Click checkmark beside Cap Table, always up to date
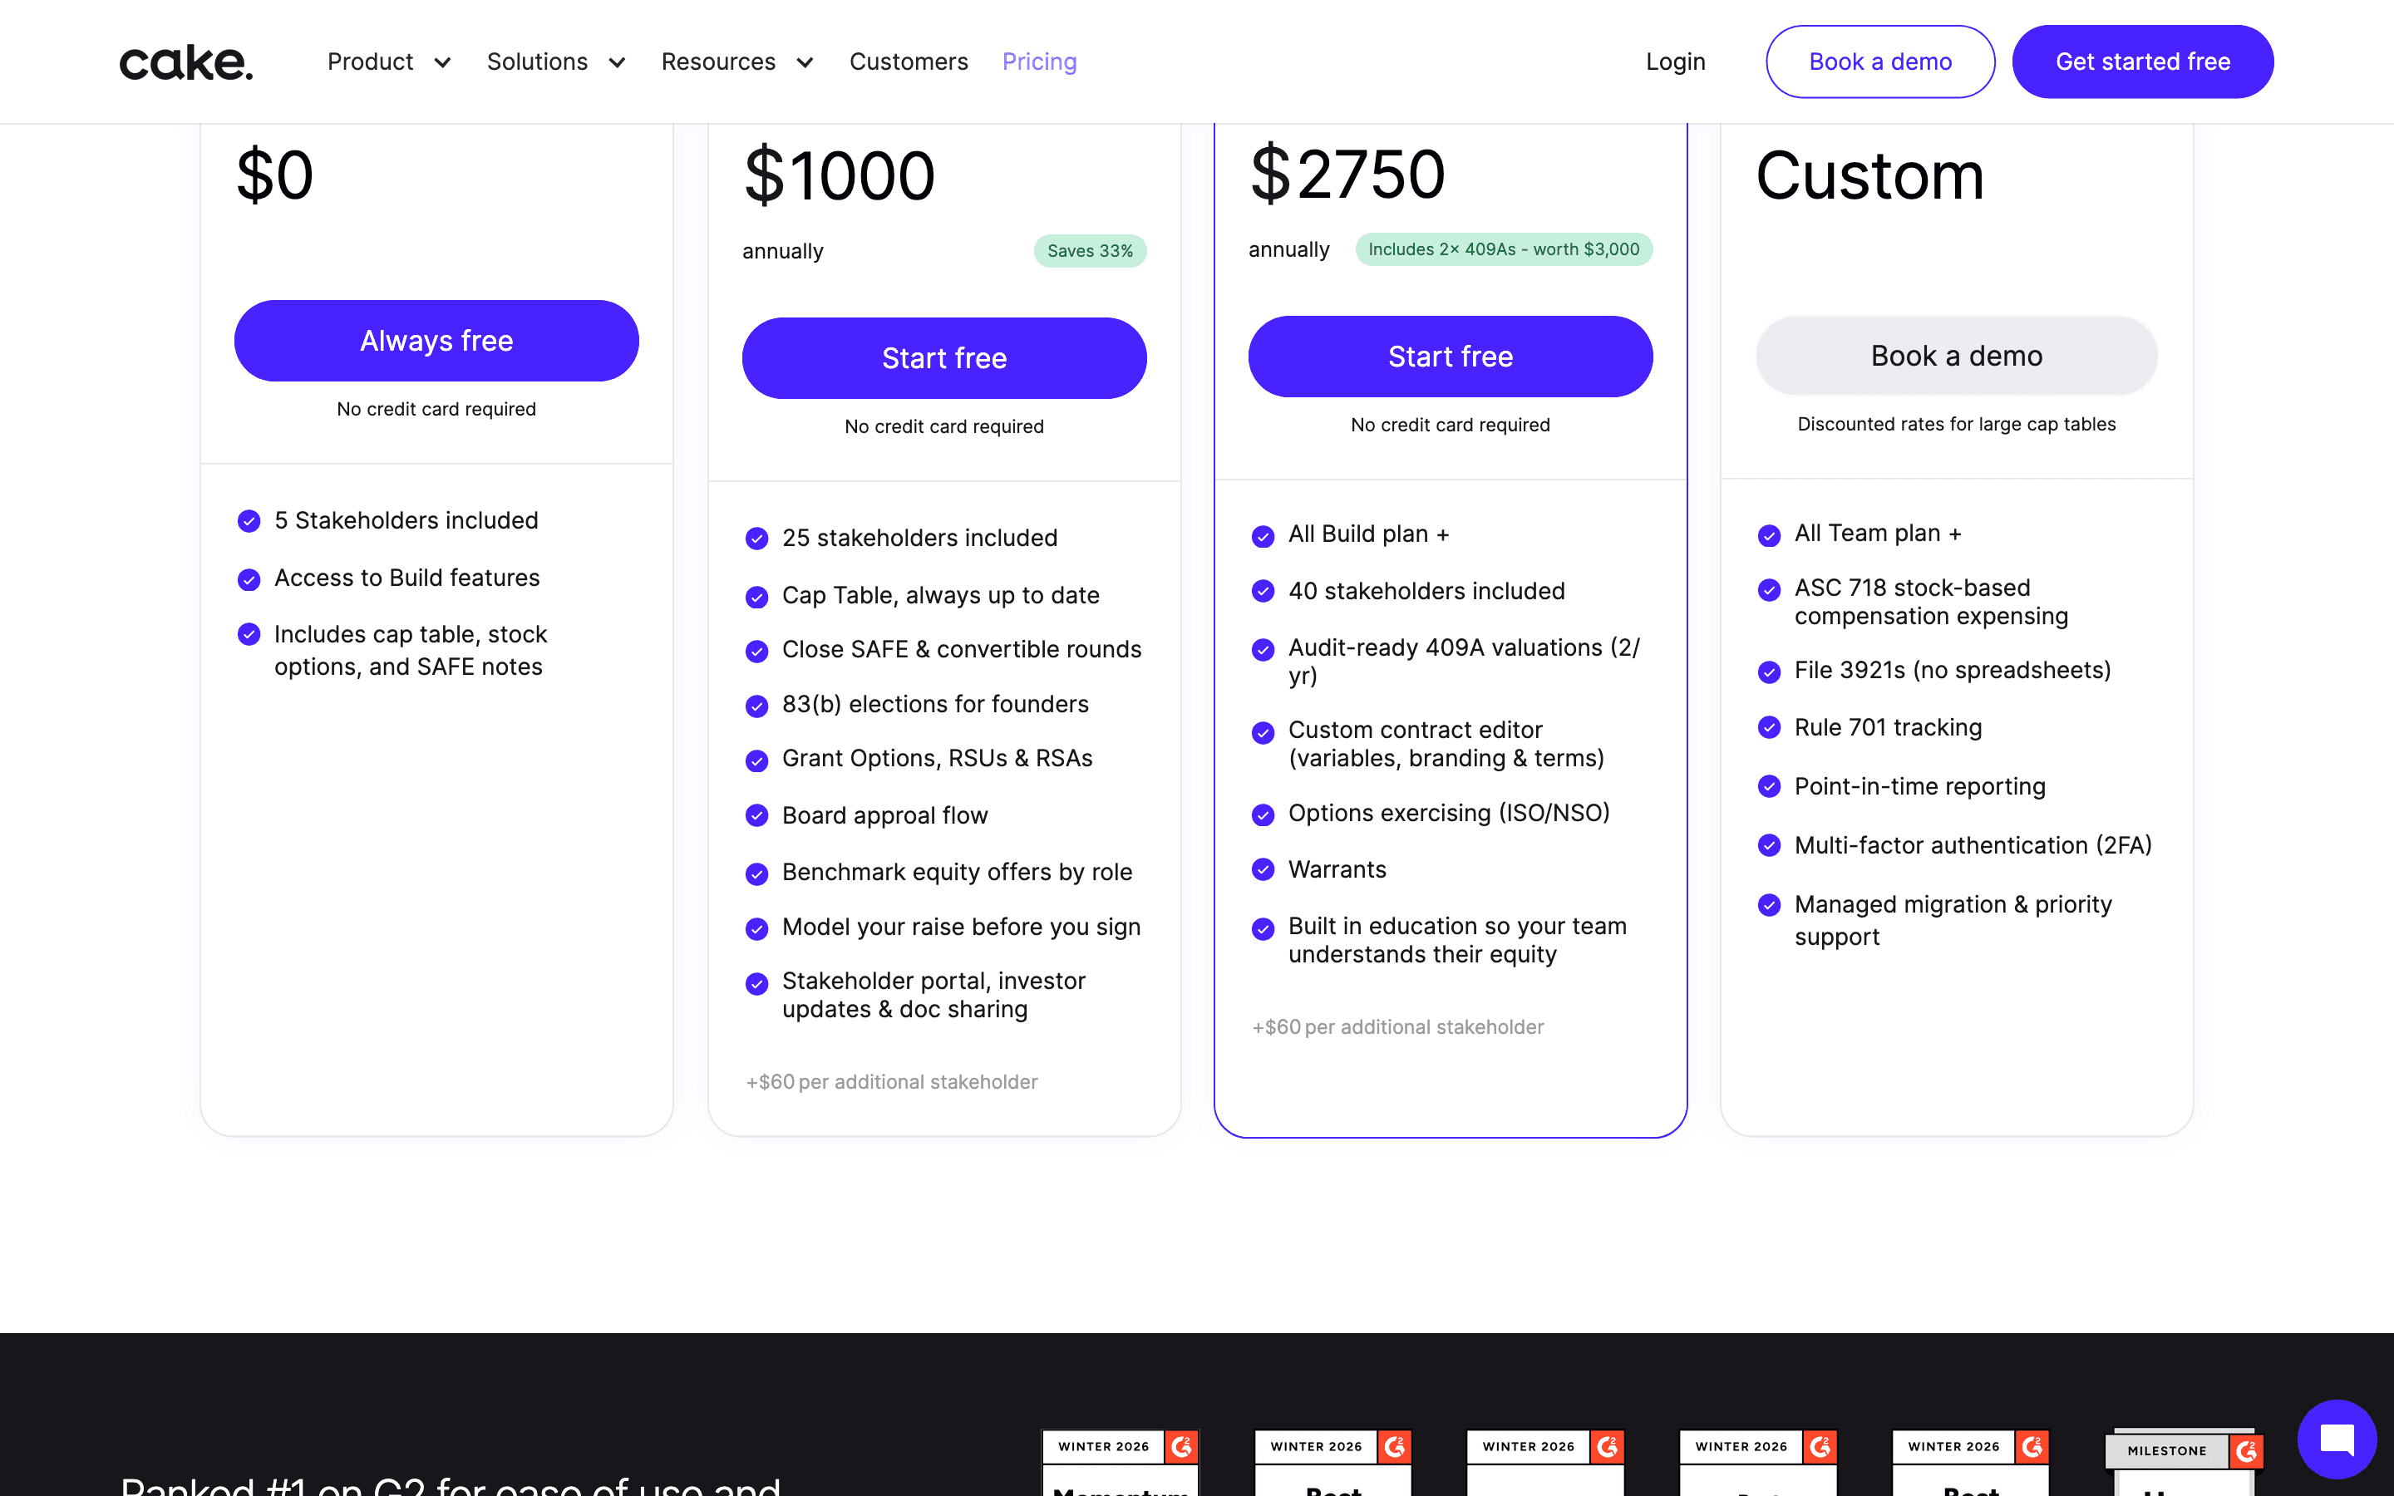This screenshot has height=1496, width=2394. pyautogui.click(x=756, y=597)
